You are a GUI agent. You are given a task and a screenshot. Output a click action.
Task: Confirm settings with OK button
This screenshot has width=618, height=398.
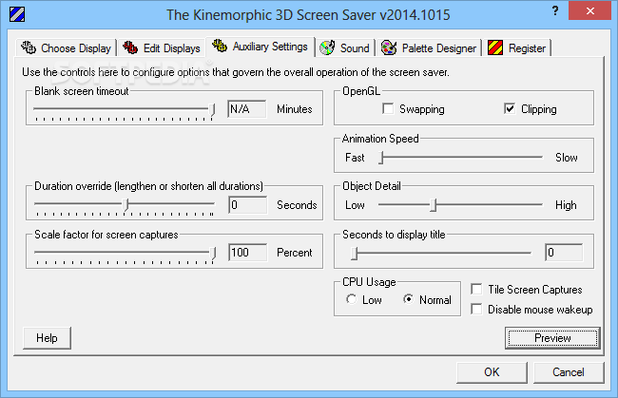click(x=492, y=372)
